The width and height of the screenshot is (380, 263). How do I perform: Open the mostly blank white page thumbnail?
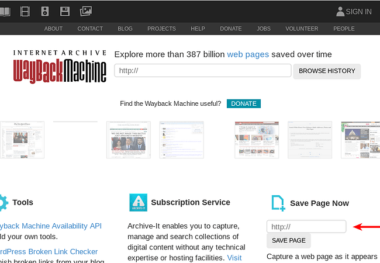click(310, 140)
